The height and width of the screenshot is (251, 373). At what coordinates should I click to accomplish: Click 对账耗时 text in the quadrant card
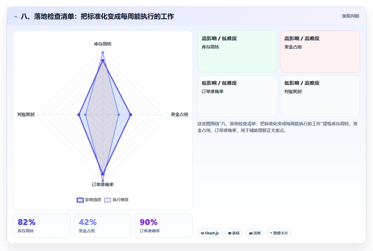pyautogui.click(x=293, y=91)
